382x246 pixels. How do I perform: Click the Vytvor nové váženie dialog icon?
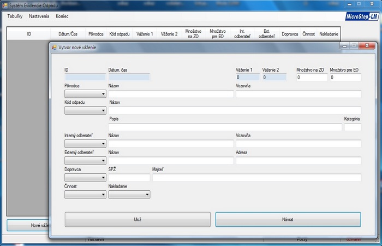click(54, 48)
